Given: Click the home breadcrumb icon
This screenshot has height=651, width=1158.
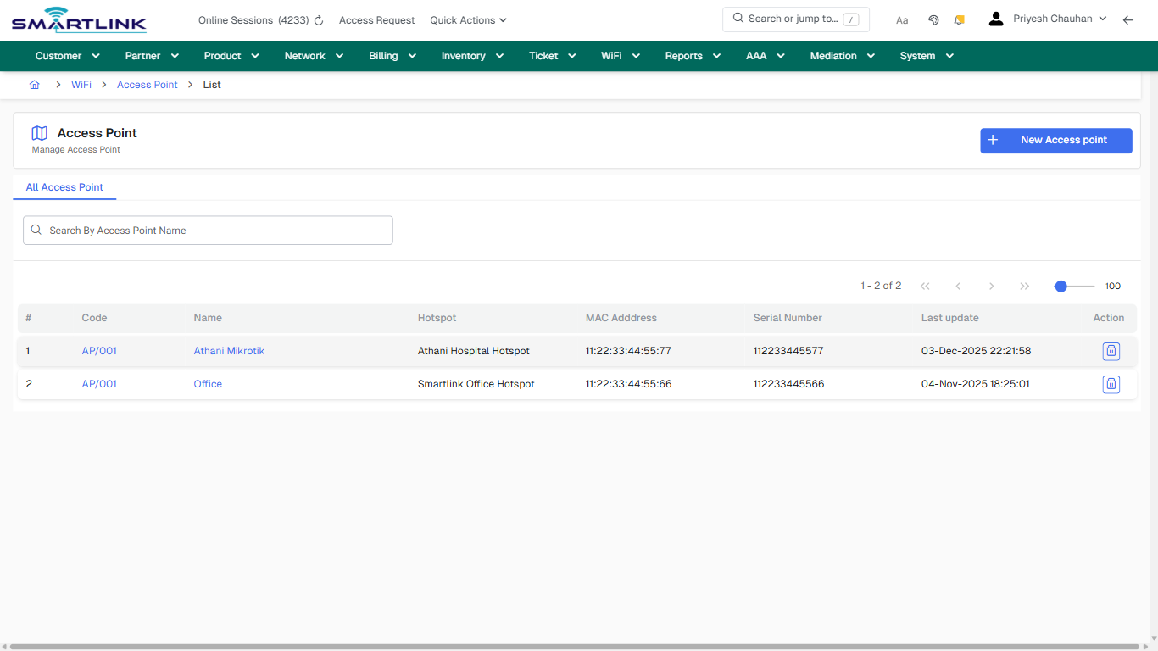Looking at the screenshot, I should [x=34, y=85].
